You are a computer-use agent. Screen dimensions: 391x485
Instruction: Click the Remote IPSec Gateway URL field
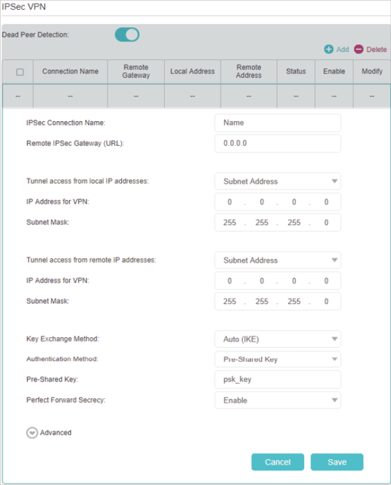tap(278, 143)
